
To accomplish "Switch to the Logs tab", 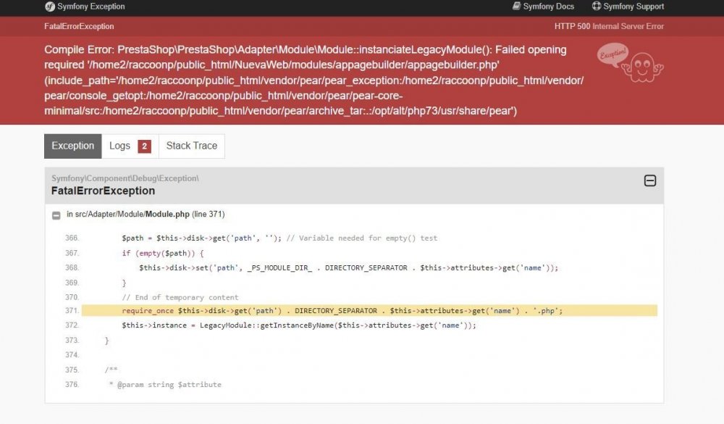I will [x=130, y=146].
